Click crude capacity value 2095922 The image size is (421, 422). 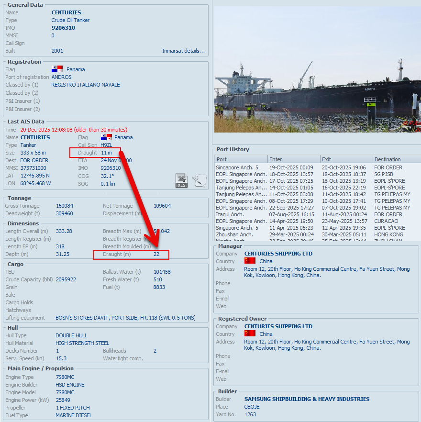point(66,279)
